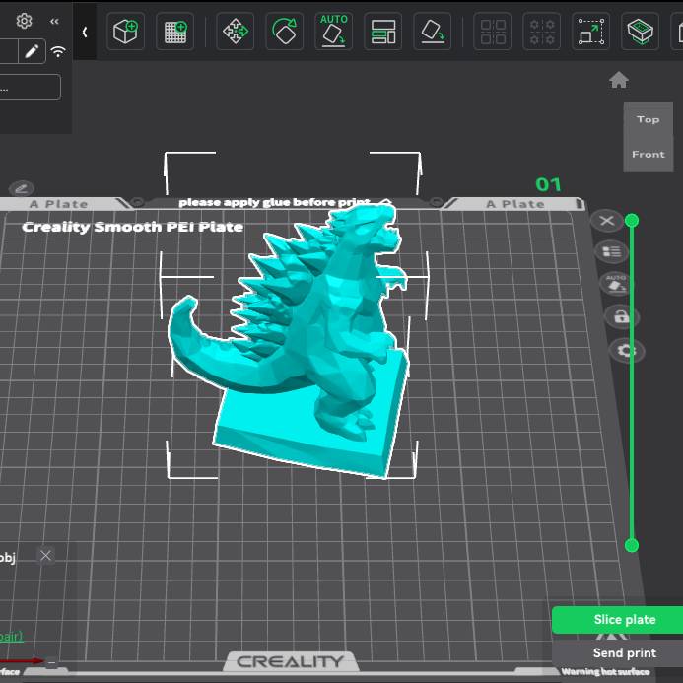Click the cut-box icon at toolbar end
The height and width of the screenshot is (683, 683).
[641, 32]
